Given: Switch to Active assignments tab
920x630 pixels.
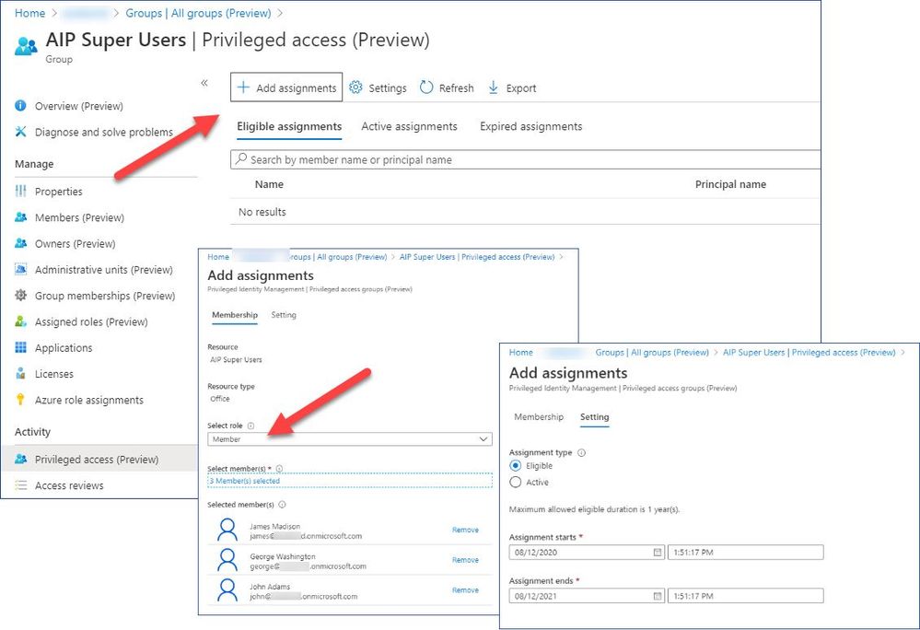Looking at the screenshot, I should pyautogui.click(x=409, y=126).
